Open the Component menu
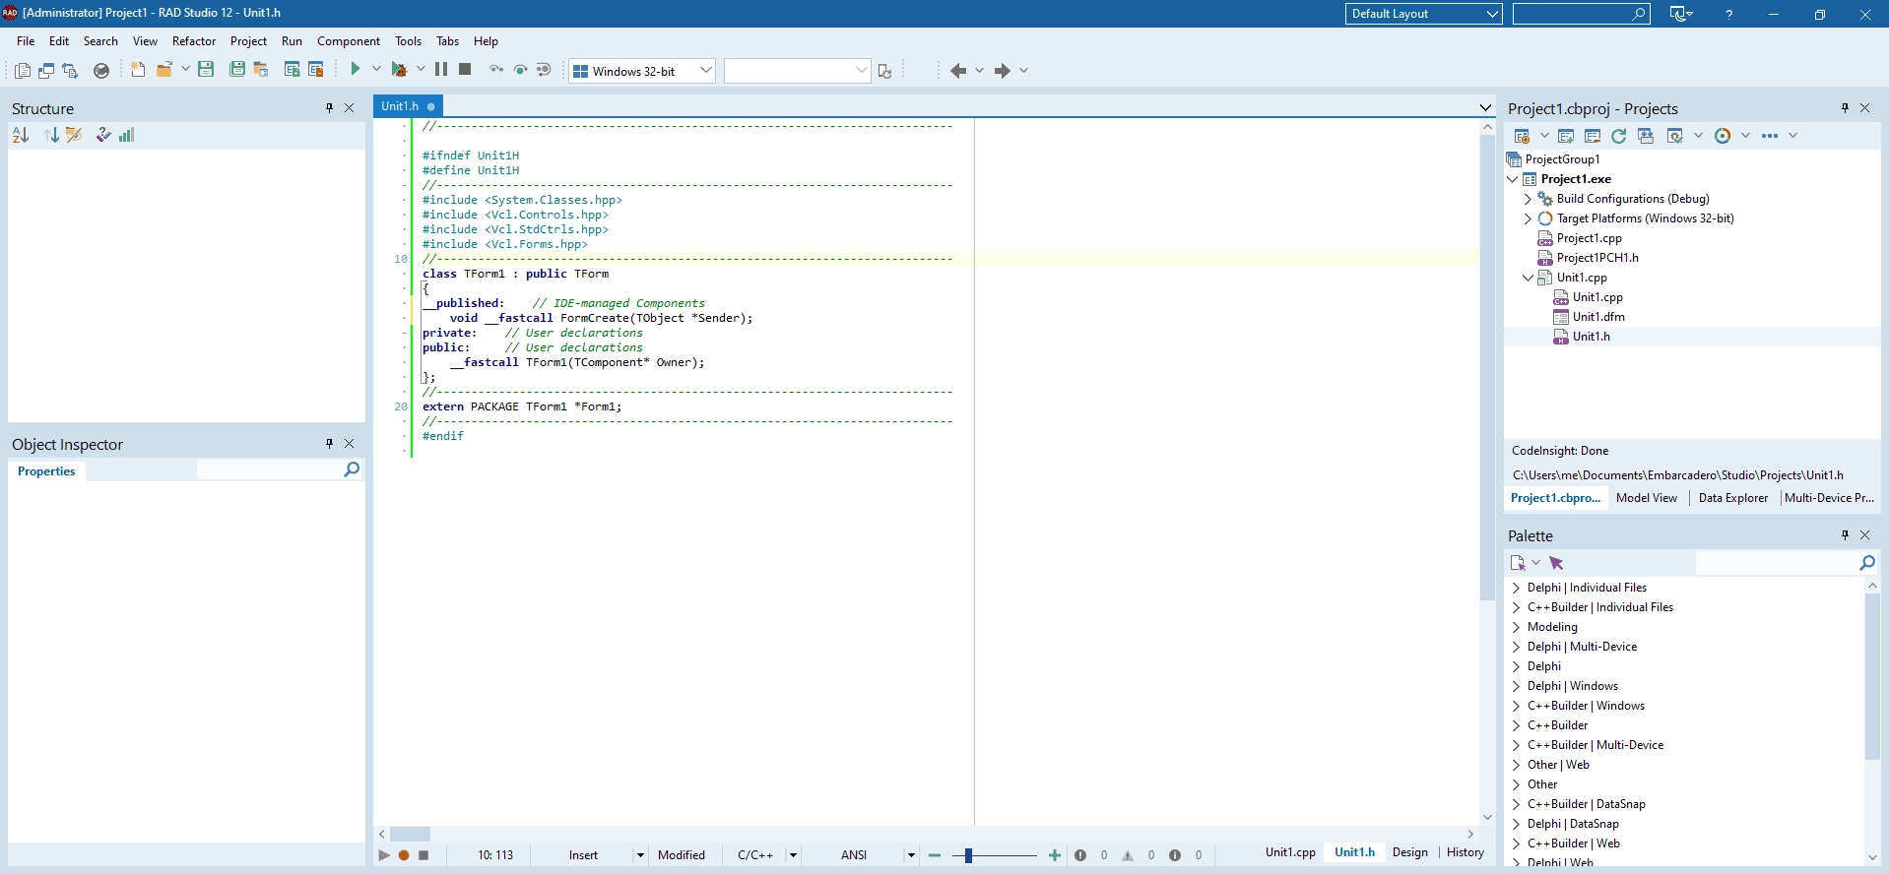The height and width of the screenshot is (874, 1889). (x=349, y=41)
